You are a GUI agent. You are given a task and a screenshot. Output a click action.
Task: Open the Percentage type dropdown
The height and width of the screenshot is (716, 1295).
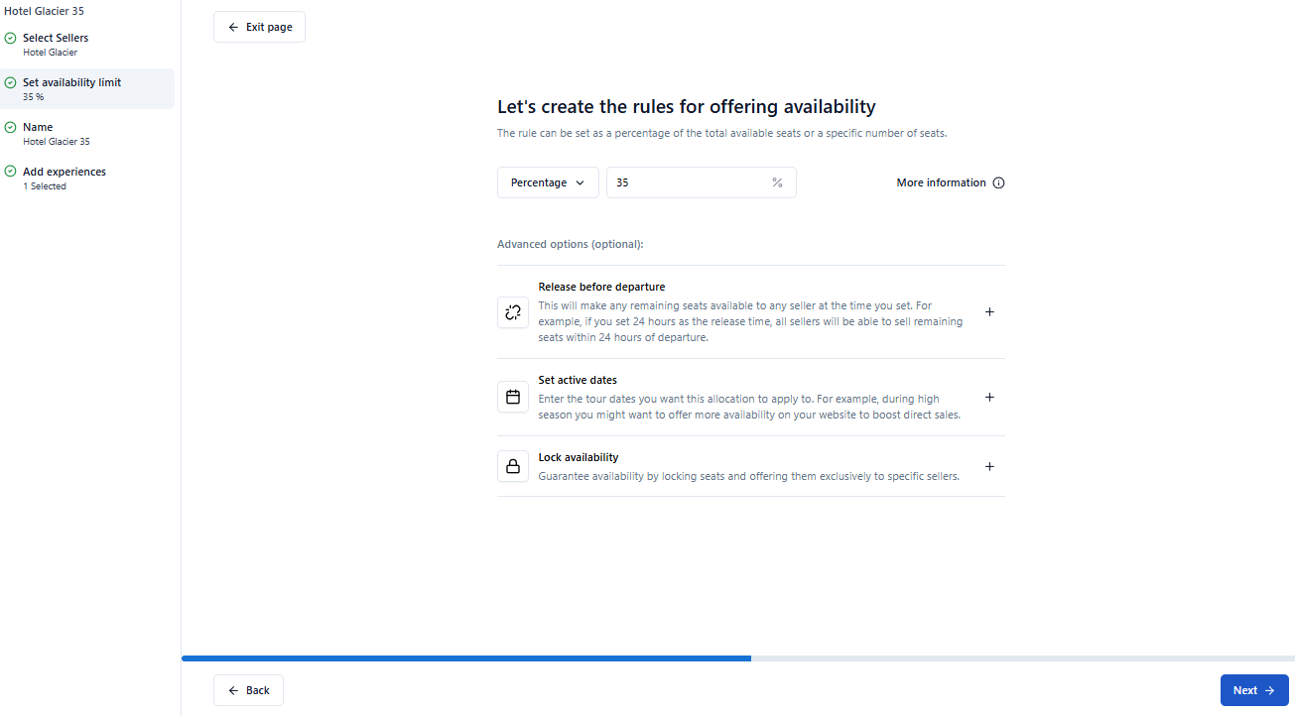548,182
